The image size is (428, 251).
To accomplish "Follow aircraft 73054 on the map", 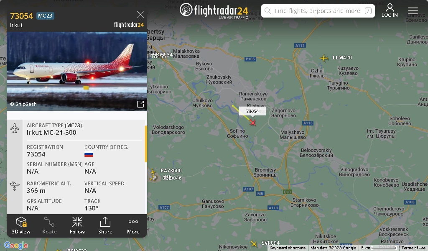I will tap(77, 225).
